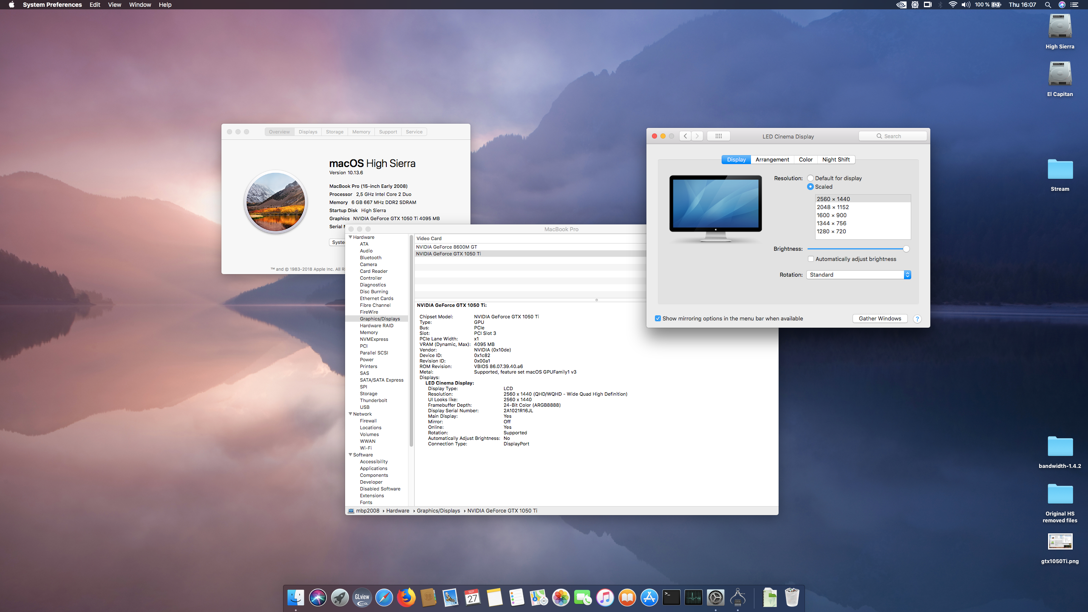The width and height of the screenshot is (1088, 612).
Task: Open the Rotation dropdown
Action: pyautogui.click(x=858, y=275)
